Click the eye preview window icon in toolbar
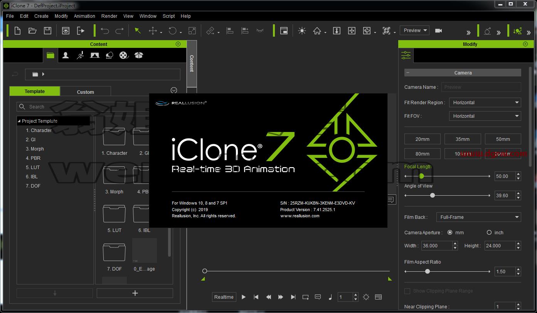This screenshot has height=313, width=537. point(66,31)
